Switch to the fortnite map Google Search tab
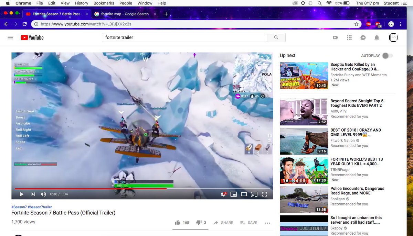The width and height of the screenshot is (413, 236). click(x=125, y=14)
